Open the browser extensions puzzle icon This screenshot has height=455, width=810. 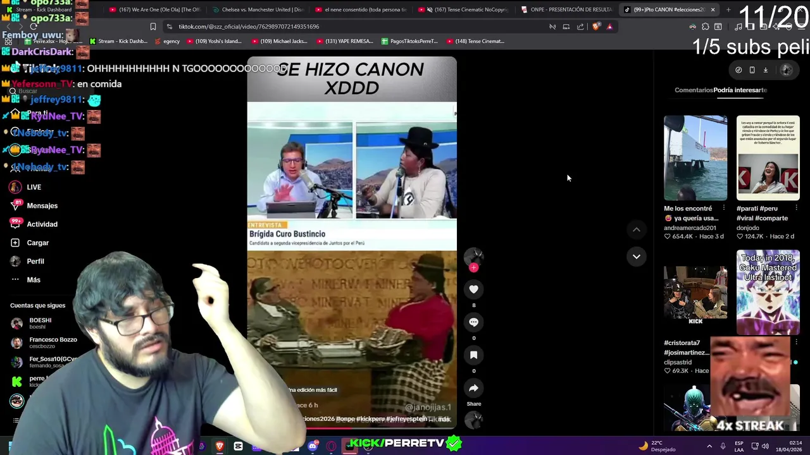(706, 27)
